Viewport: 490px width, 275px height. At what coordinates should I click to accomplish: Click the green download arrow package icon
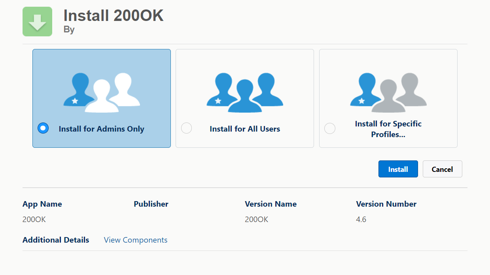38,22
